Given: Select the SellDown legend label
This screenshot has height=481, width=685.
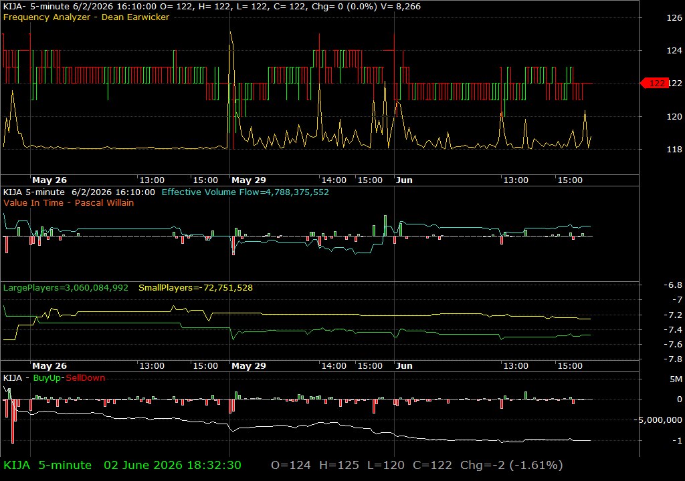Looking at the screenshot, I should [x=85, y=377].
